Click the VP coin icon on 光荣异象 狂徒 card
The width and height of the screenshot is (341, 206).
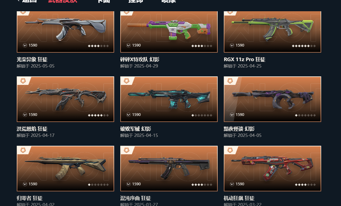point(25,45)
